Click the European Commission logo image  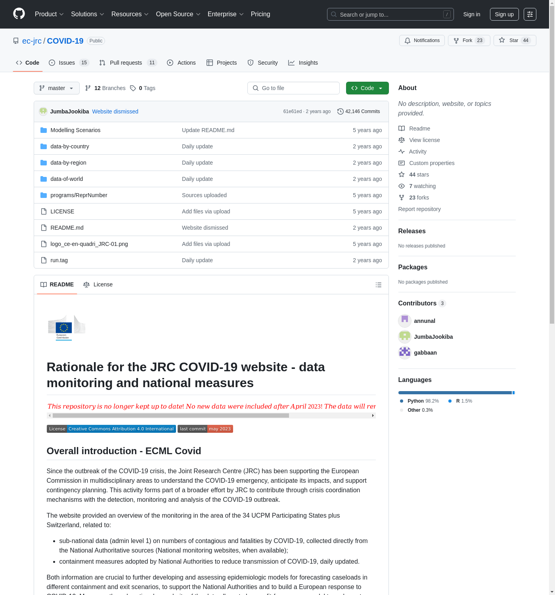click(x=67, y=328)
